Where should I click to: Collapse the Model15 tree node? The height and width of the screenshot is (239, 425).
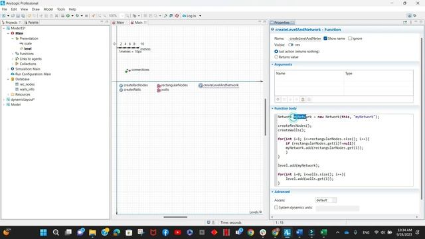(3, 28)
